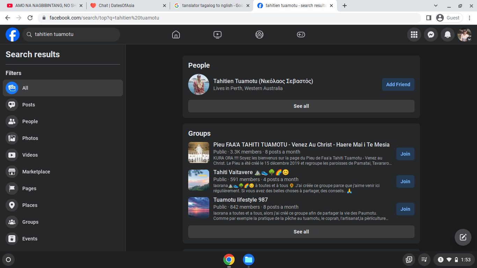Open the Guest profile button

tap(449, 18)
